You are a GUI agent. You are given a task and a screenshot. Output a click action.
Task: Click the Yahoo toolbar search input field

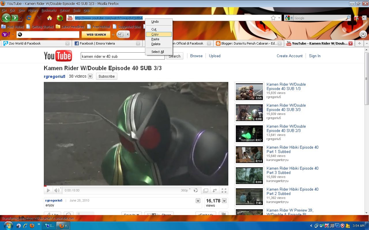tap(48, 34)
